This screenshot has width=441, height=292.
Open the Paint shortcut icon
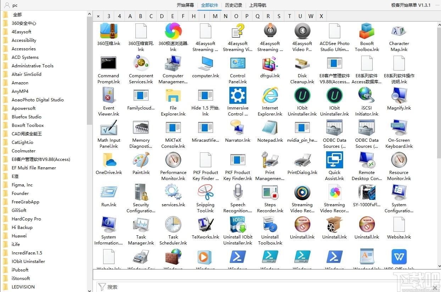(141, 160)
